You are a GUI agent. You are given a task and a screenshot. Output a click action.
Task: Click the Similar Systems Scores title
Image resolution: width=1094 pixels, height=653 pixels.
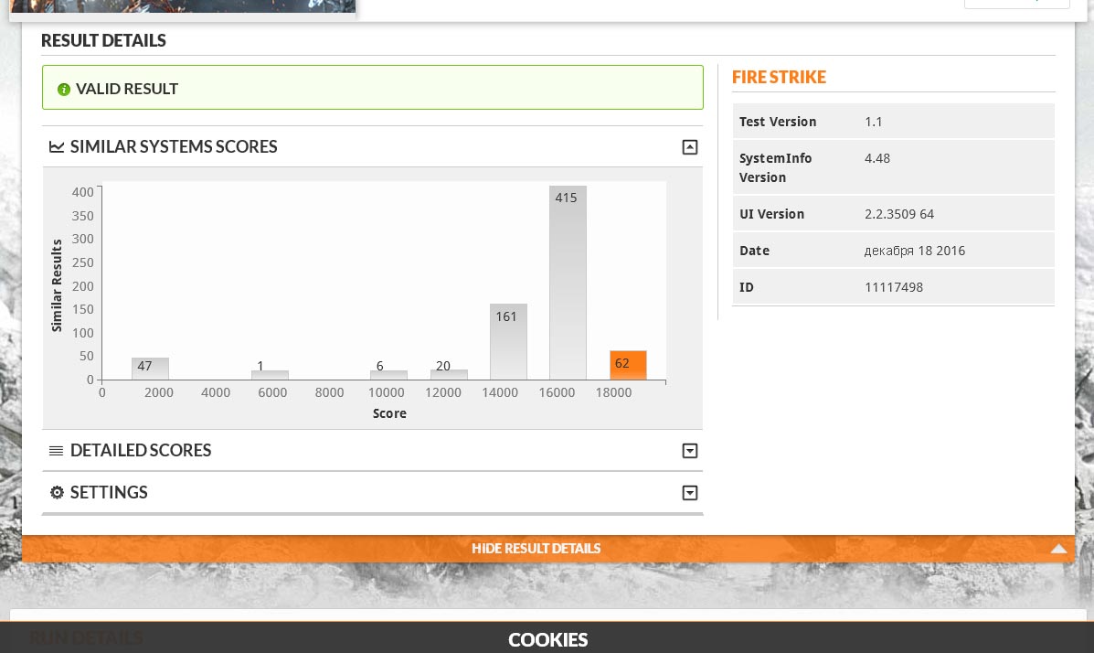(x=174, y=146)
